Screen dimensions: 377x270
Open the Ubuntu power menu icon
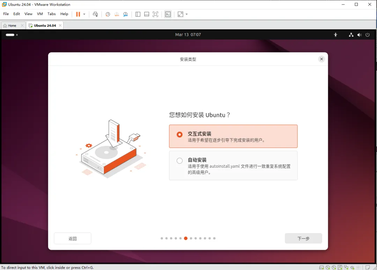pyautogui.click(x=367, y=35)
